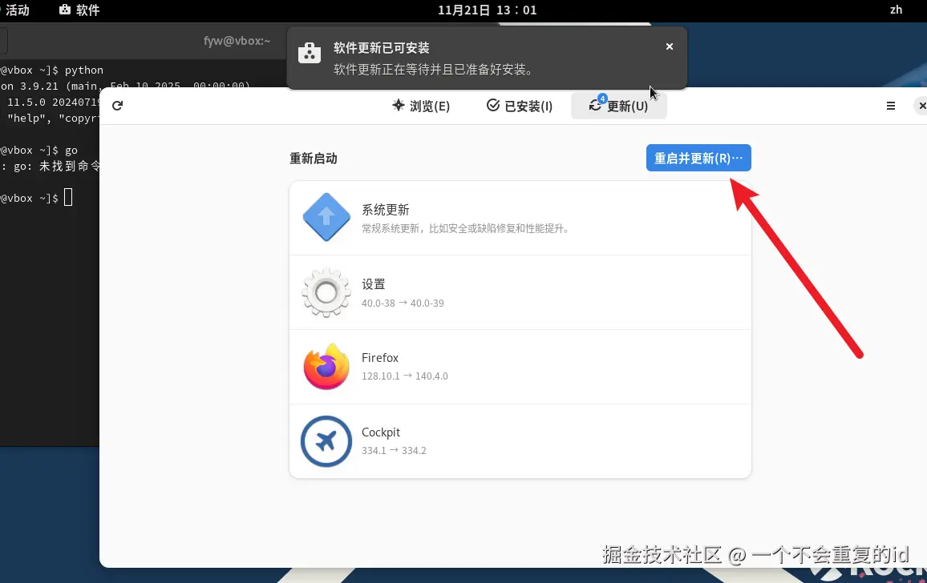927x583 pixels.
Task: Open notification 软件更新已可安装
Action: point(487,58)
